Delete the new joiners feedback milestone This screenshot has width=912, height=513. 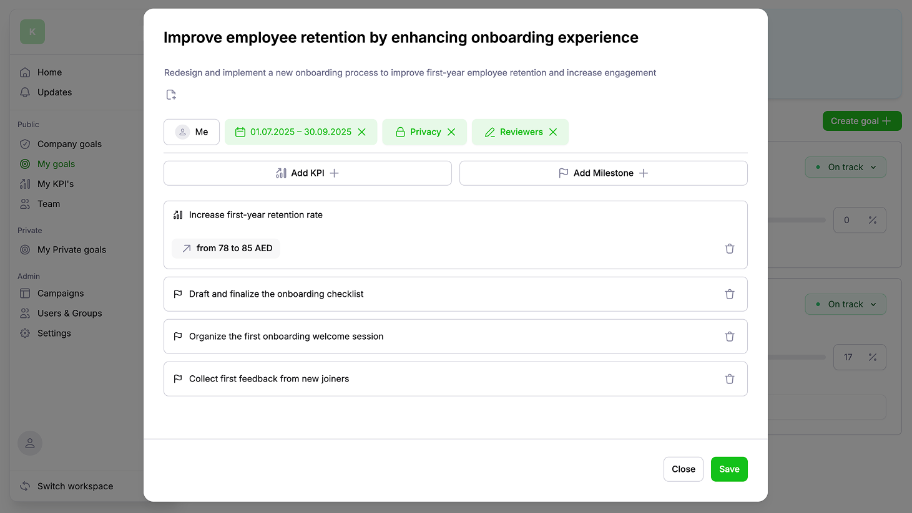pos(729,379)
